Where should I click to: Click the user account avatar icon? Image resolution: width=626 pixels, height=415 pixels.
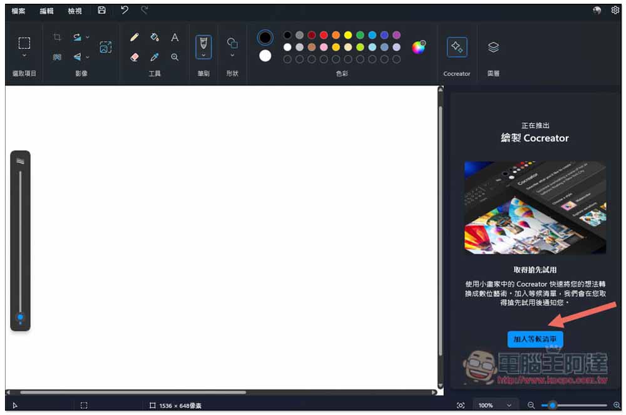click(x=597, y=11)
